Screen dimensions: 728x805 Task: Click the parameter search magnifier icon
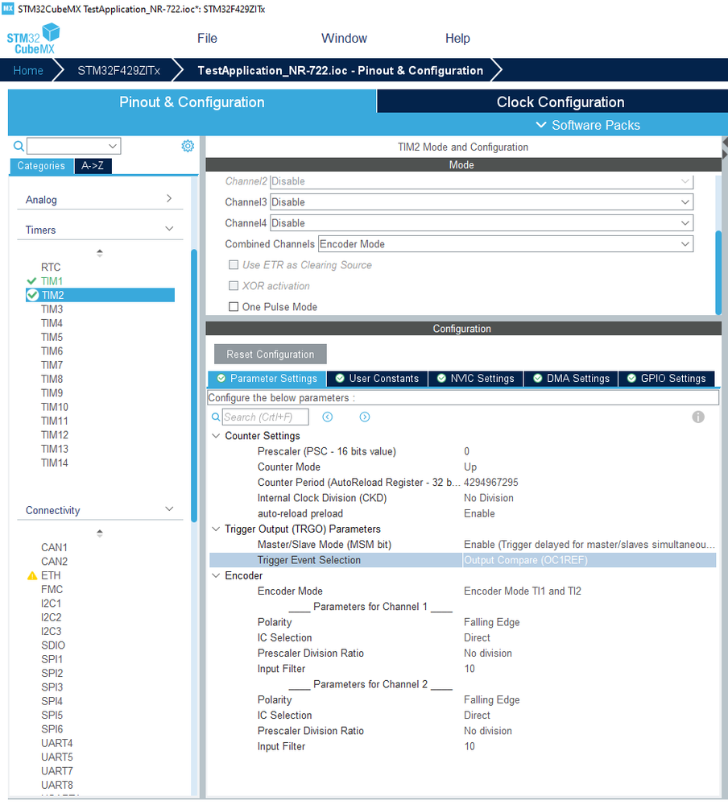216,417
